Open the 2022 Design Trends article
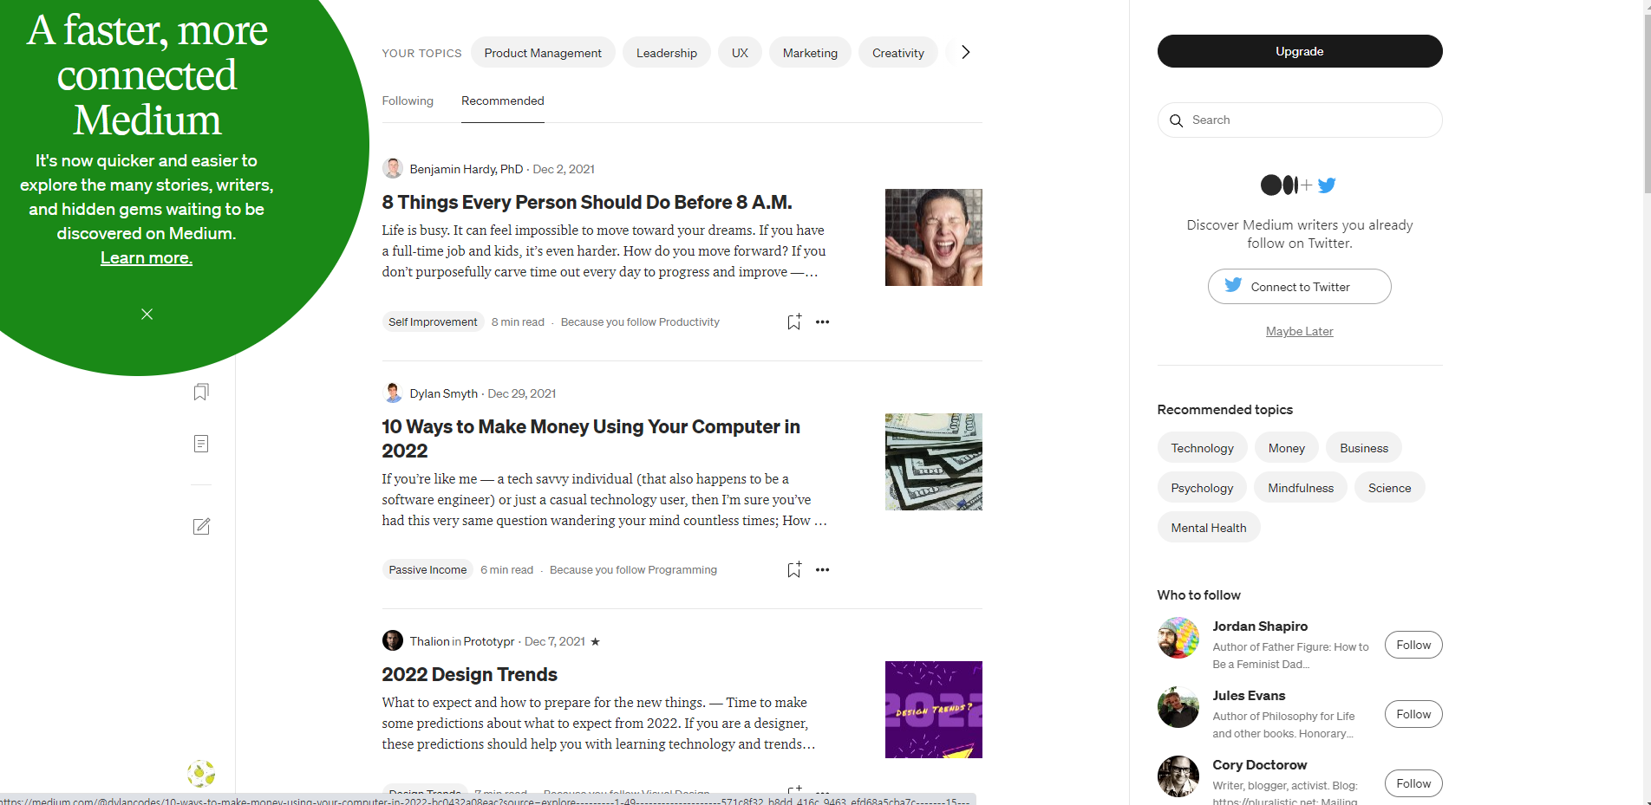This screenshot has width=1651, height=805. click(x=469, y=674)
